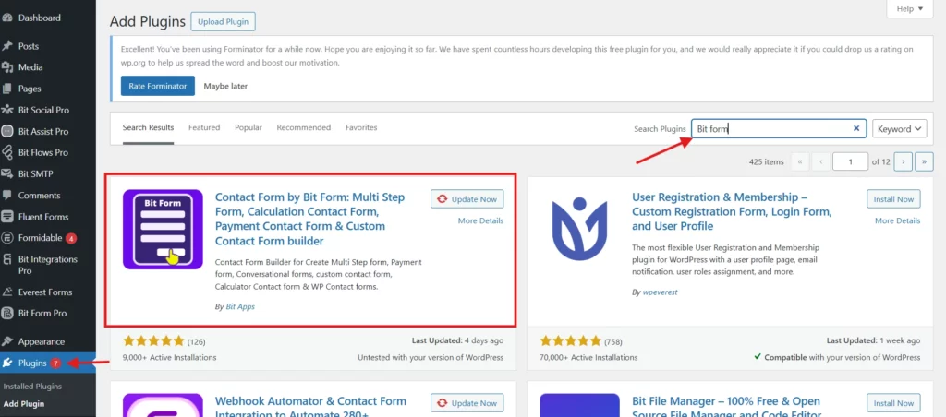Open the Contact Form by Bit Form title link
The image size is (946, 417).
tap(310, 219)
